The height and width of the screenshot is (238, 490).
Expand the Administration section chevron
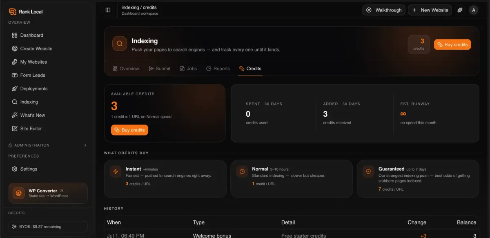click(85, 145)
